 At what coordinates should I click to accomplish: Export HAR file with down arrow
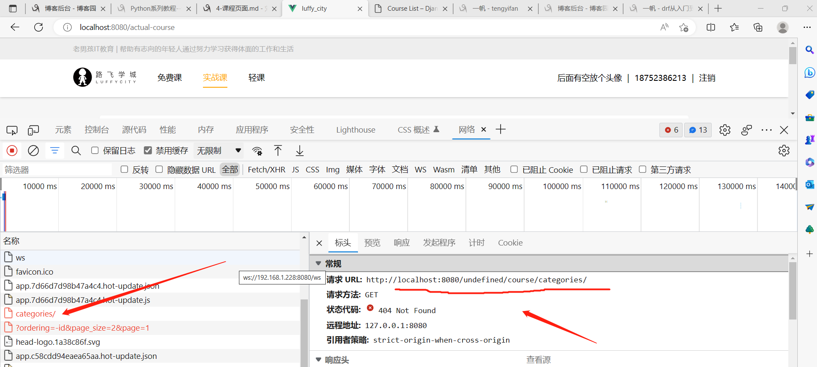[x=300, y=151]
